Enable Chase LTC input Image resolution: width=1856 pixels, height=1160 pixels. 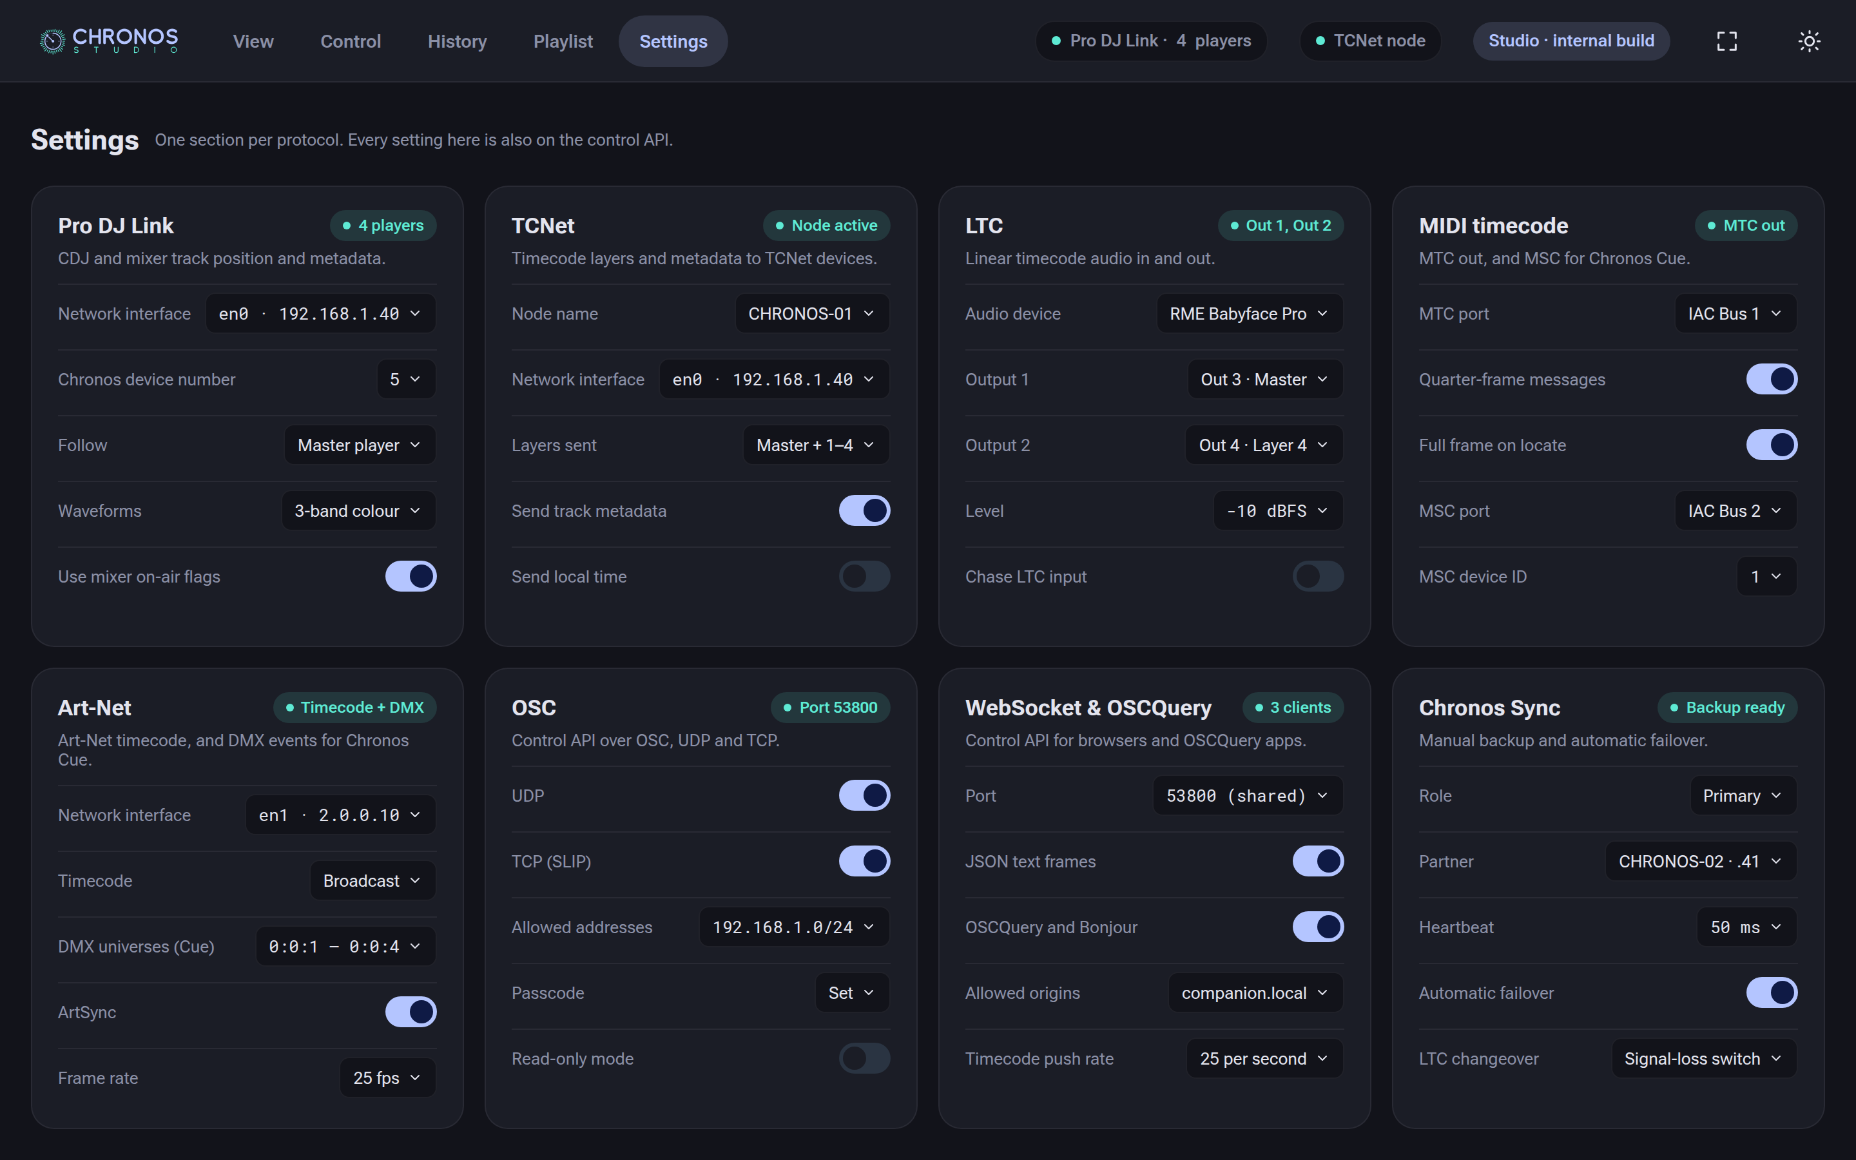pyautogui.click(x=1319, y=576)
